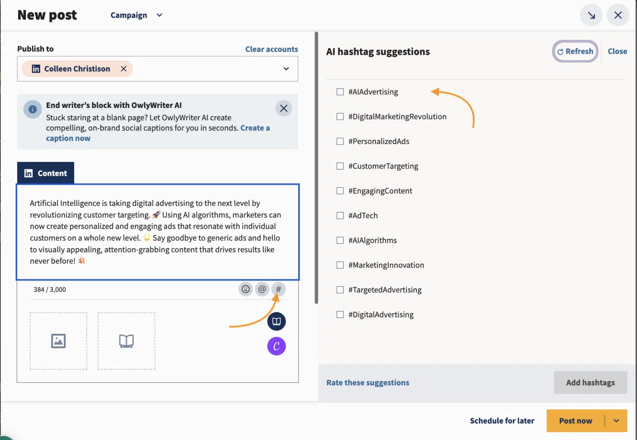Minimize composer with the arrow icon
The height and width of the screenshot is (440, 637).
pyautogui.click(x=591, y=15)
